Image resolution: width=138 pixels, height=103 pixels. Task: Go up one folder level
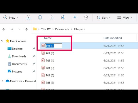click(26, 29)
